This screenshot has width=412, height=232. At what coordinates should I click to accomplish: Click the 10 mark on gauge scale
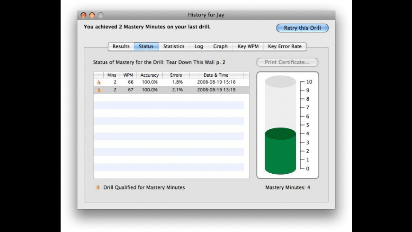[x=309, y=82]
